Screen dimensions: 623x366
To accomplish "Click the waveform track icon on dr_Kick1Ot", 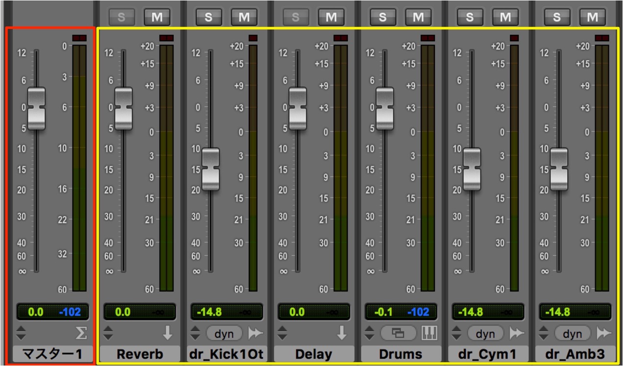I will [x=255, y=334].
